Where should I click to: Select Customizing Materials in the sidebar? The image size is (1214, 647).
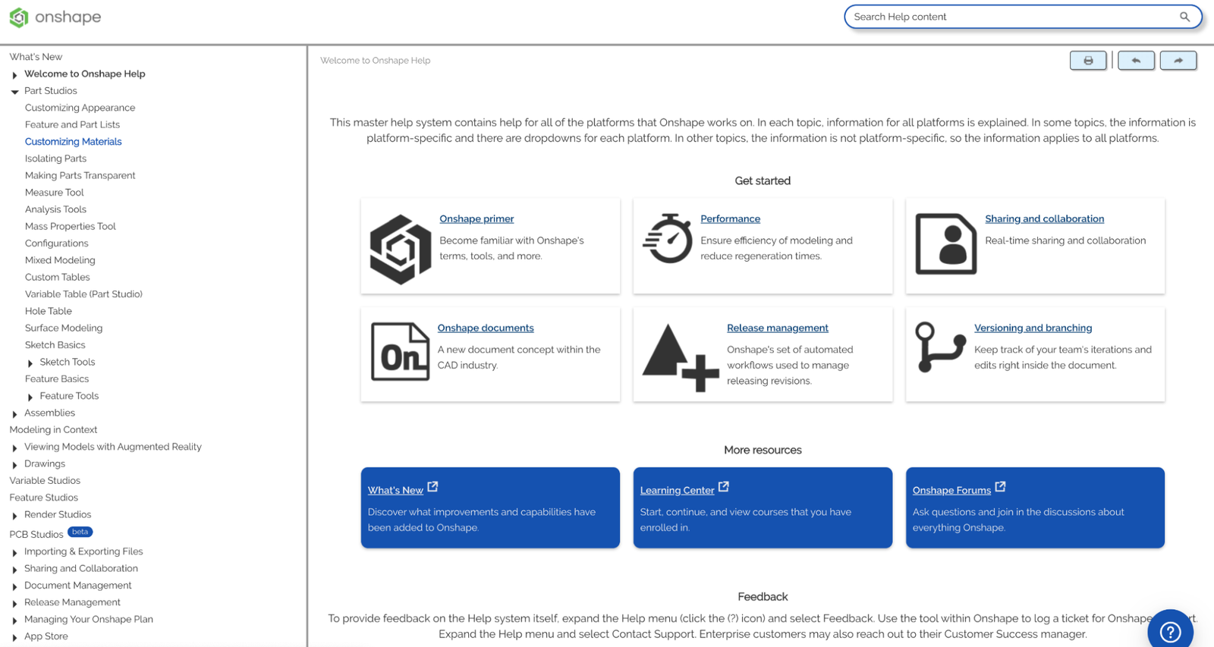click(73, 142)
